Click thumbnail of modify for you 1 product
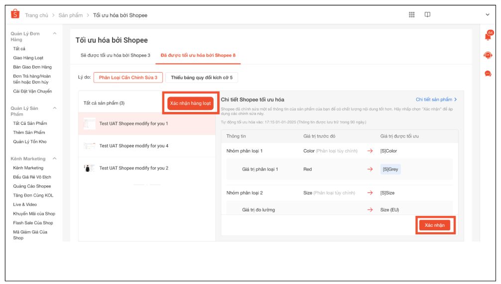 pyautogui.click(x=90, y=123)
